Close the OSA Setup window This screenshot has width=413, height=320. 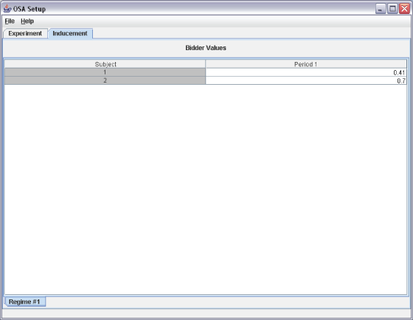pos(404,9)
